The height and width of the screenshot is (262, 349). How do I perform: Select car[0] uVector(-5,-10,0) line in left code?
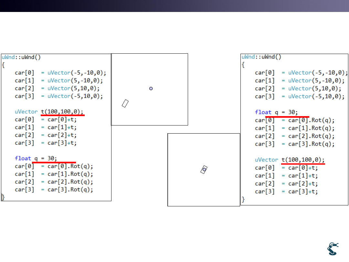(60, 73)
